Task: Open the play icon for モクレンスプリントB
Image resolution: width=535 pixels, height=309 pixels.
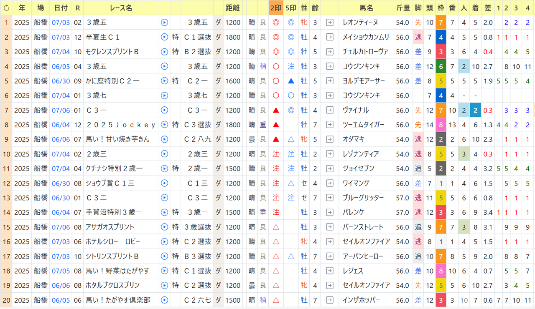Action: tap(164, 52)
